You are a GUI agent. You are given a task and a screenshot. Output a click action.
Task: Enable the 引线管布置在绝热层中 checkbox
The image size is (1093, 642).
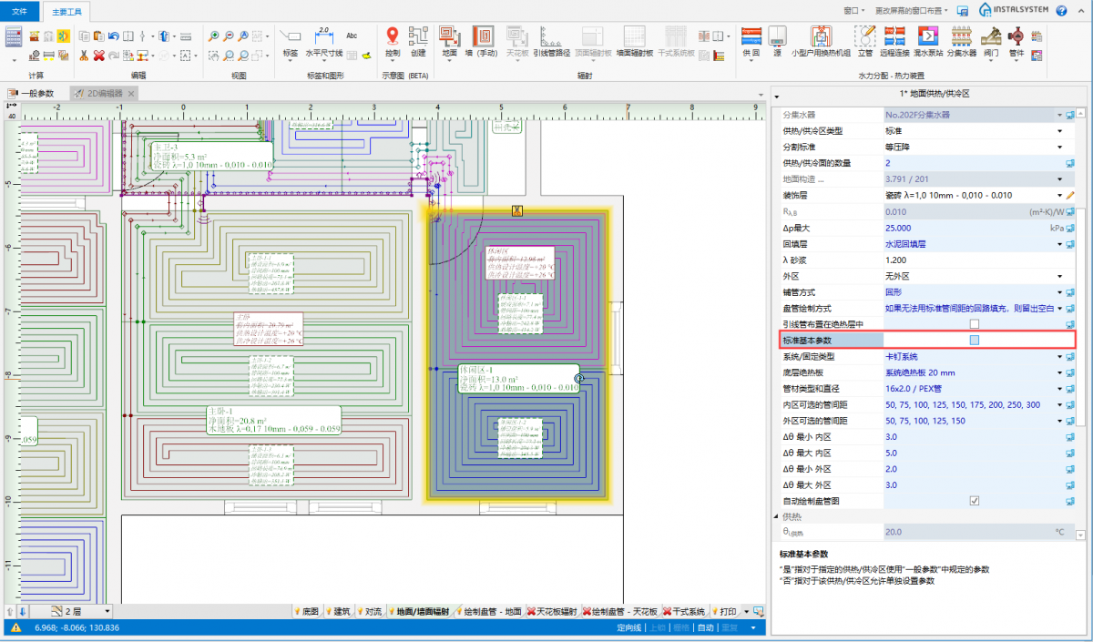[x=974, y=324]
